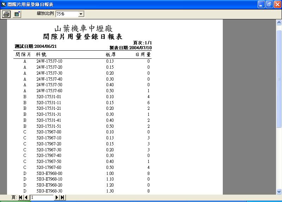The height and width of the screenshot is (202, 282).
Task: Minimize the report window
Action: click(261, 5)
